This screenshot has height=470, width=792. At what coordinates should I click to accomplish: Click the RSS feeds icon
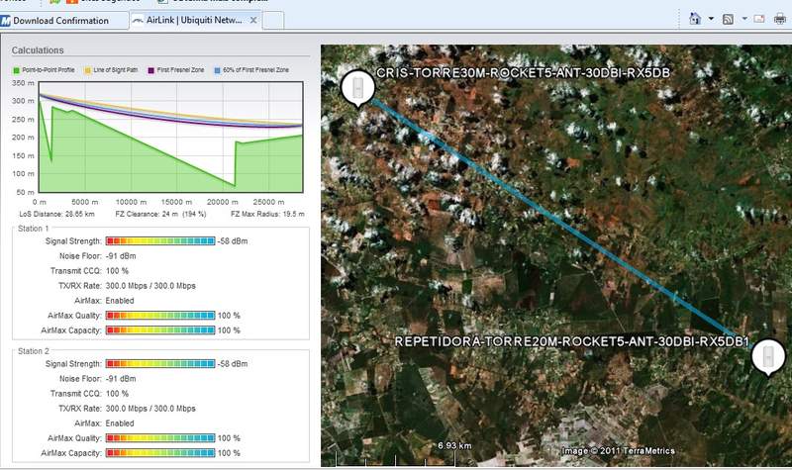point(728,19)
